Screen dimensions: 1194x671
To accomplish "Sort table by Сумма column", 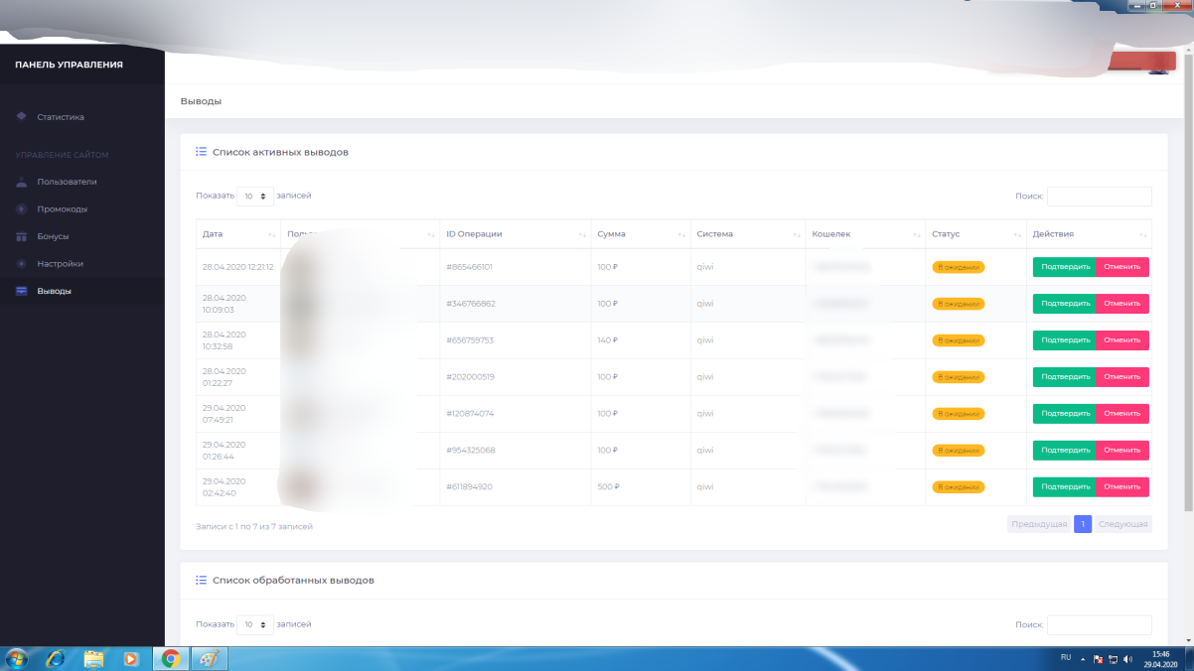I will (641, 234).
